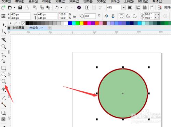The width and height of the screenshot is (171, 127).
Task: Pick the yellow color swatch
Action: (x=81, y=23)
